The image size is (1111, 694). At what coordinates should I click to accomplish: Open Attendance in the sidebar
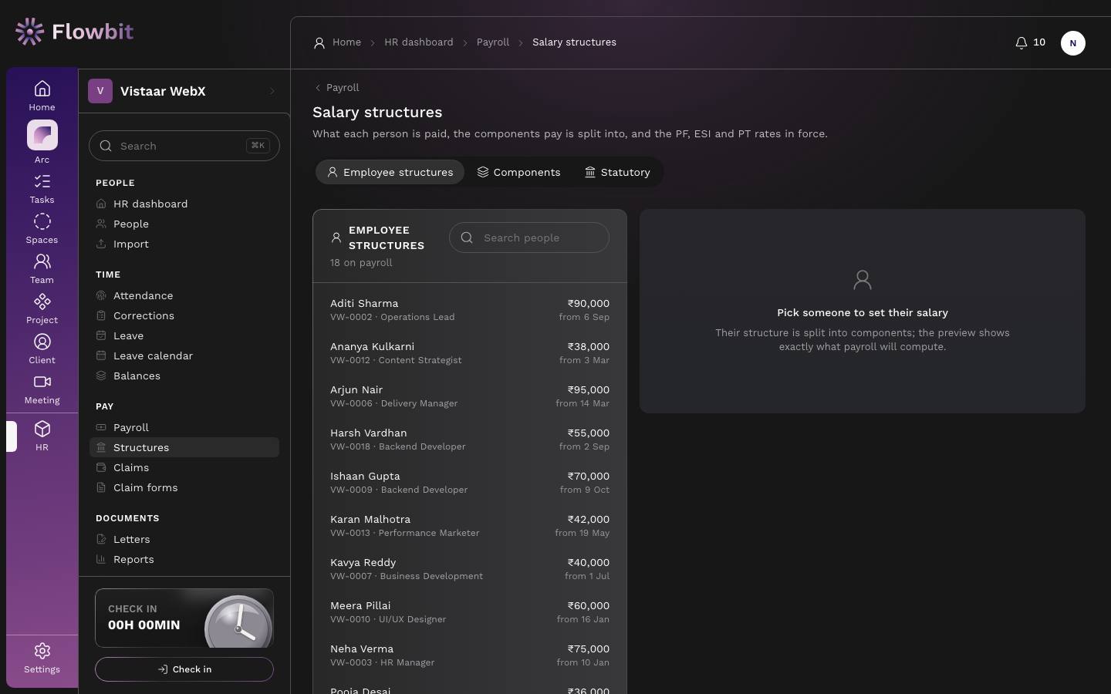[x=184, y=295]
